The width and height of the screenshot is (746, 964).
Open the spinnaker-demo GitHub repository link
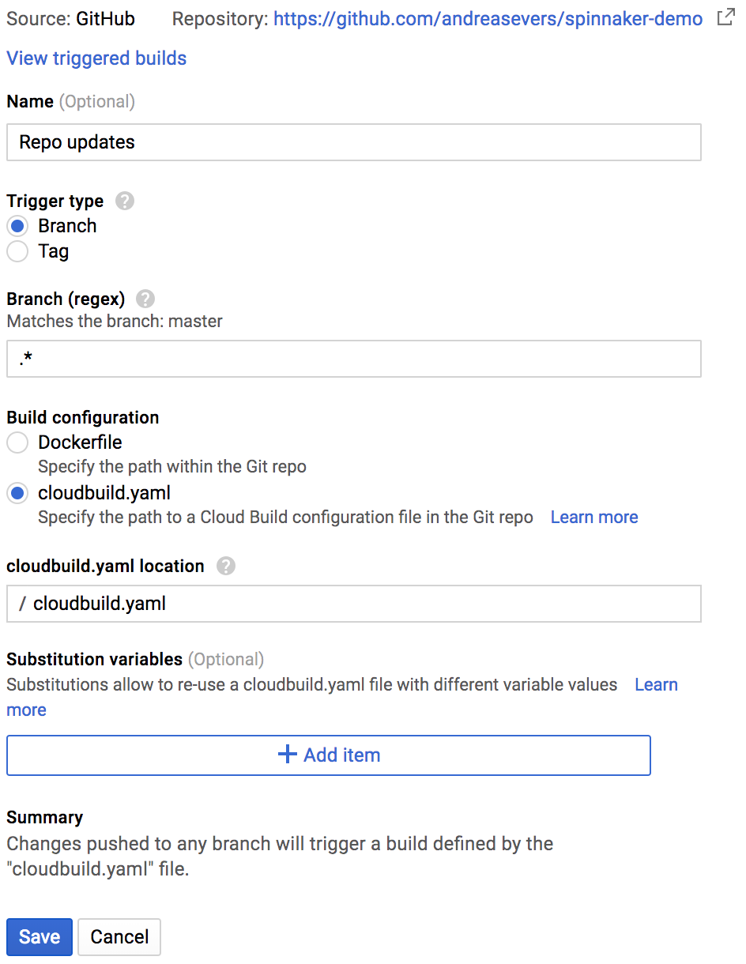[488, 19]
